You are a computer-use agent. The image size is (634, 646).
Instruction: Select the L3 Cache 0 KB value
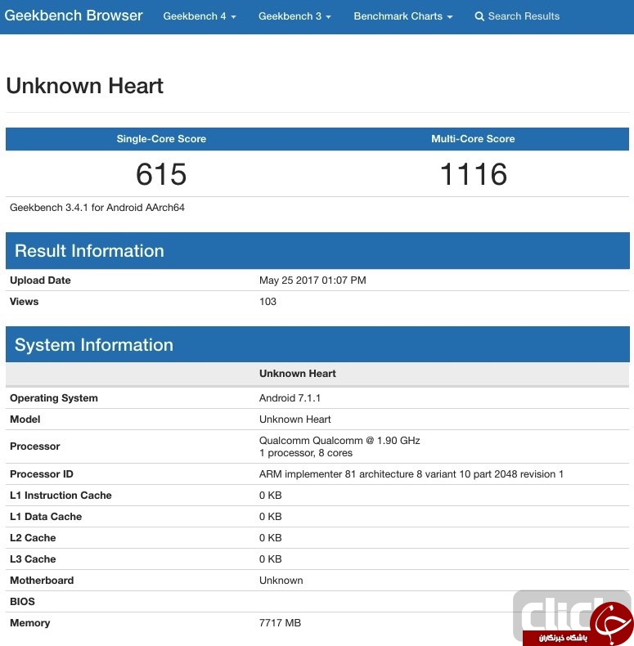click(271, 559)
